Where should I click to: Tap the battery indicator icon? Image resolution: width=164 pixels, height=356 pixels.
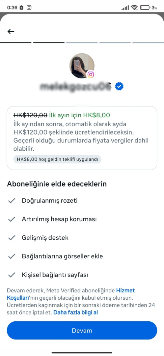[x=145, y=8]
